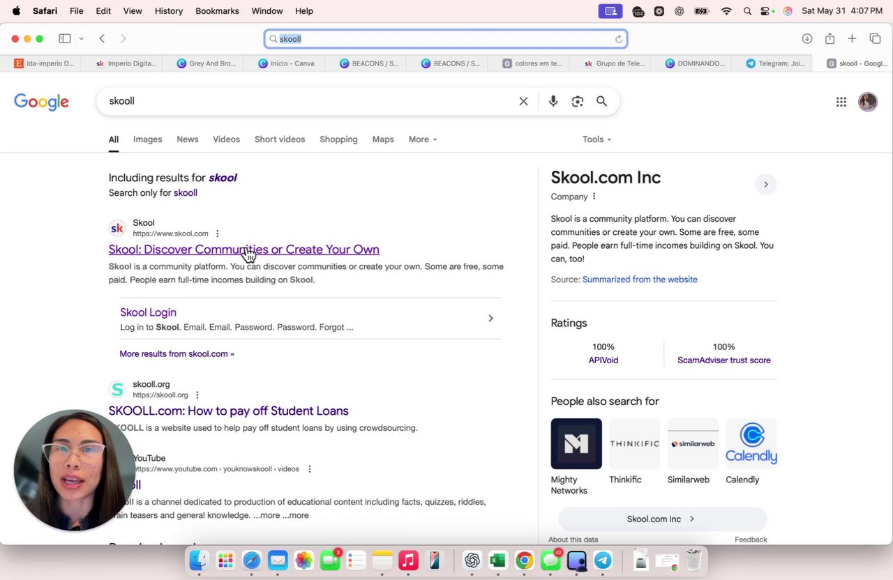The width and height of the screenshot is (893, 580).
Task: Open 'Summarized from the website' source link
Action: (640, 280)
